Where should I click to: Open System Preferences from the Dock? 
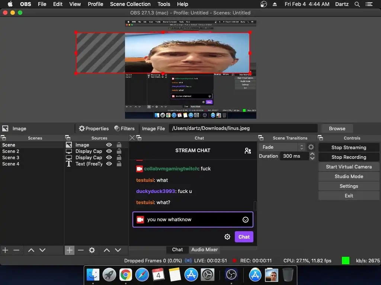(207, 275)
